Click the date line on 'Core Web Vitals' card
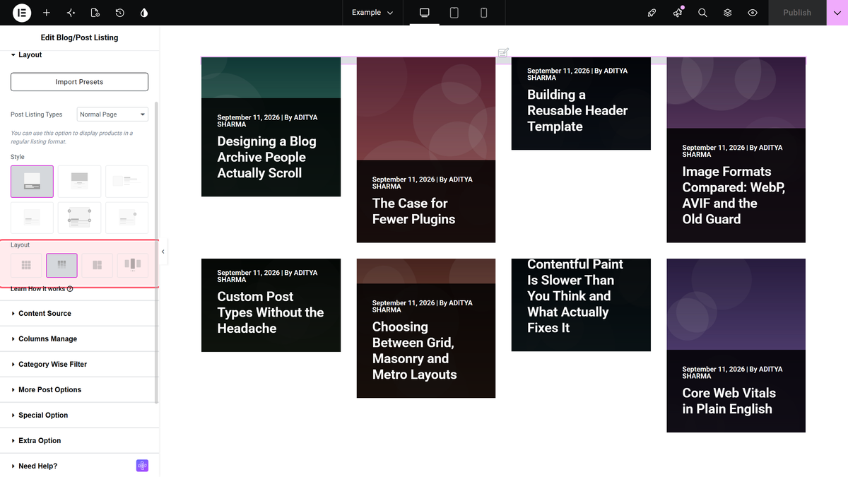The image size is (848, 477). pyautogui.click(x=732, y=372)
